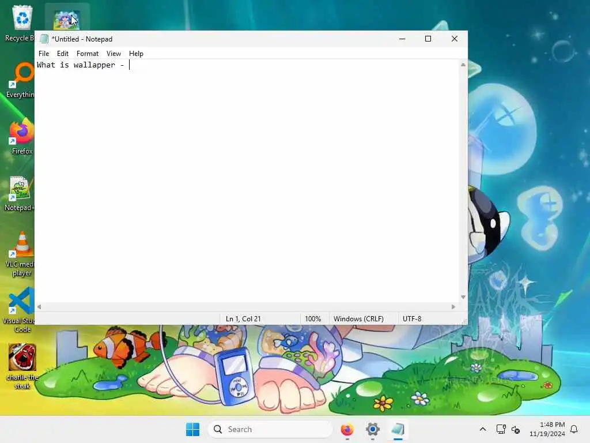The width and height of the screenshot is (590, 443).
Task: Open the notifications bell icon
Action: [574, 429]
